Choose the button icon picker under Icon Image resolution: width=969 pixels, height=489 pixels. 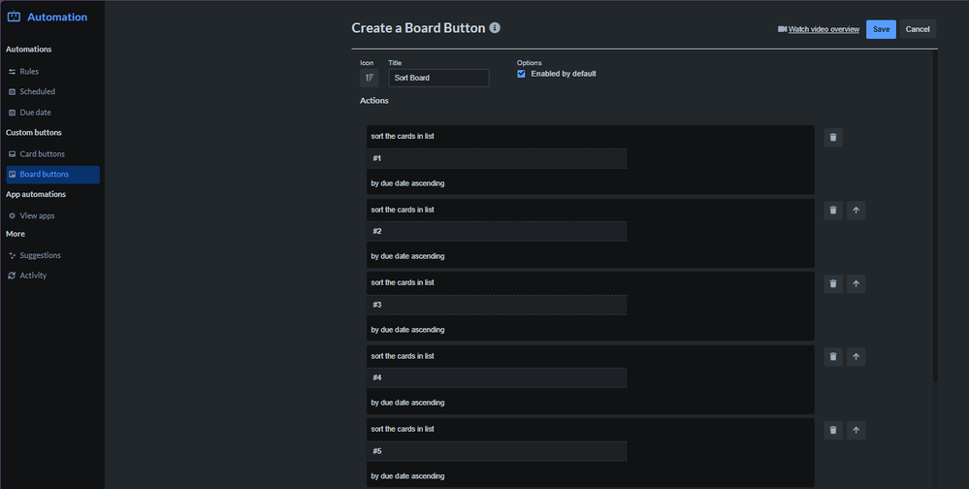coord(369,78)
